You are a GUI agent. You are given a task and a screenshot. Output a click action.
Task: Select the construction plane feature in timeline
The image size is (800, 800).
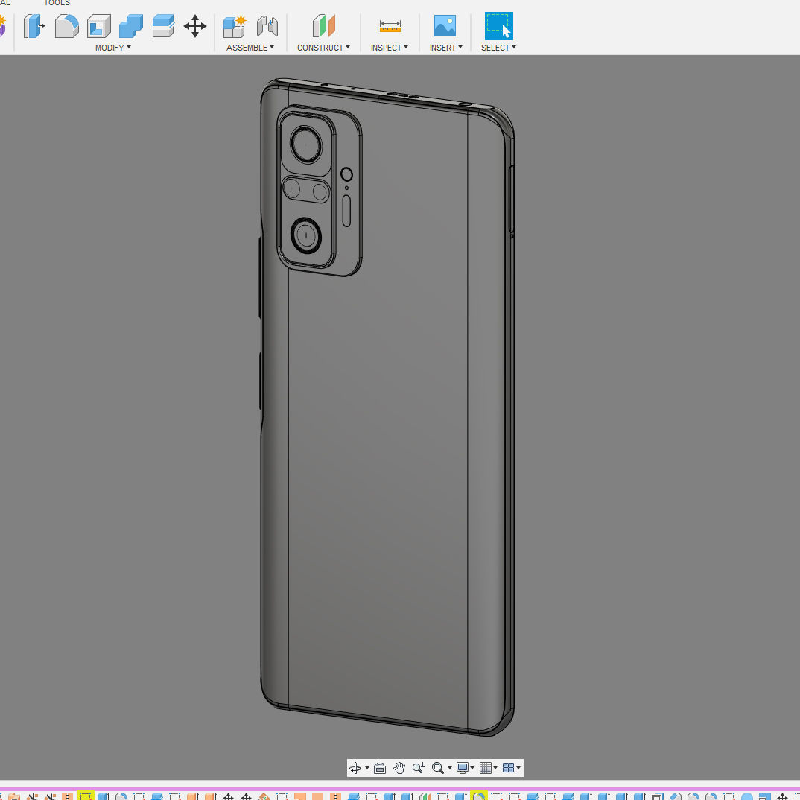click(x=425, y=796)
